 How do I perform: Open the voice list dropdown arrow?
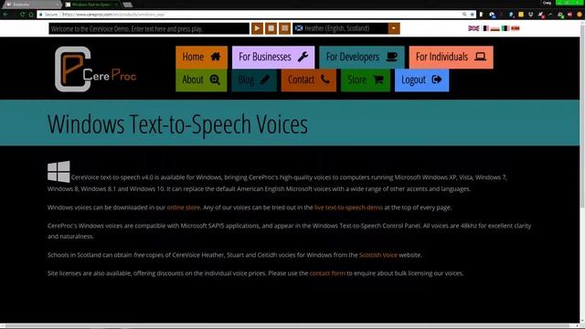point(394,28)
